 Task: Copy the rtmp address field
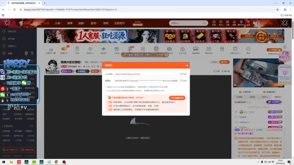183,74
